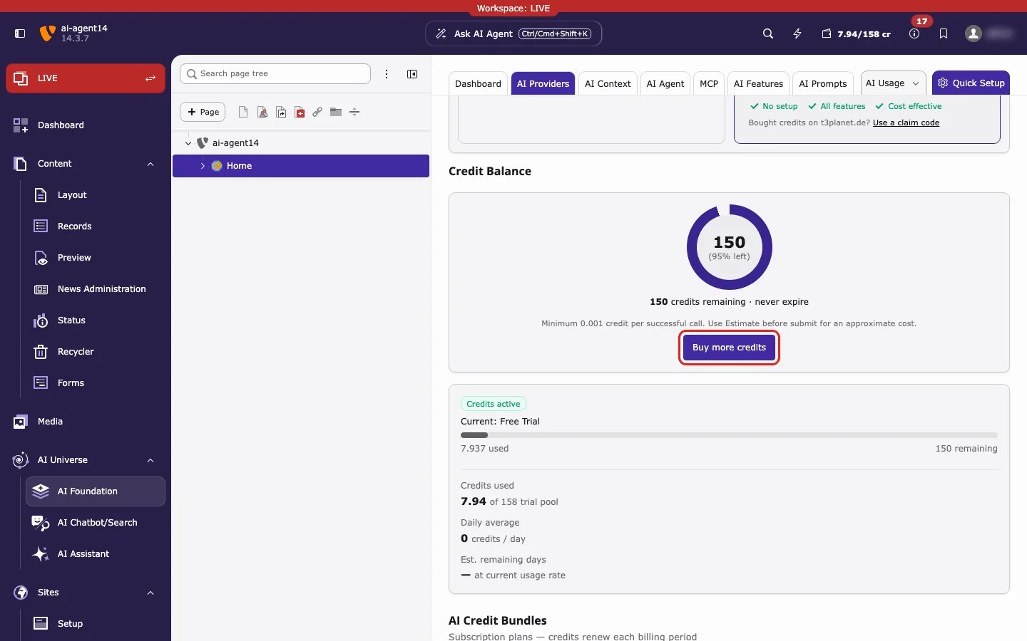Open system information icon with badge 17
This screenshot has width=1027, height=641.
coord(914,33)
